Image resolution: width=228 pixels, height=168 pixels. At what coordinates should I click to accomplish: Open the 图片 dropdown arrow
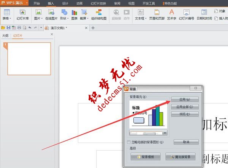tap(42, 19)
